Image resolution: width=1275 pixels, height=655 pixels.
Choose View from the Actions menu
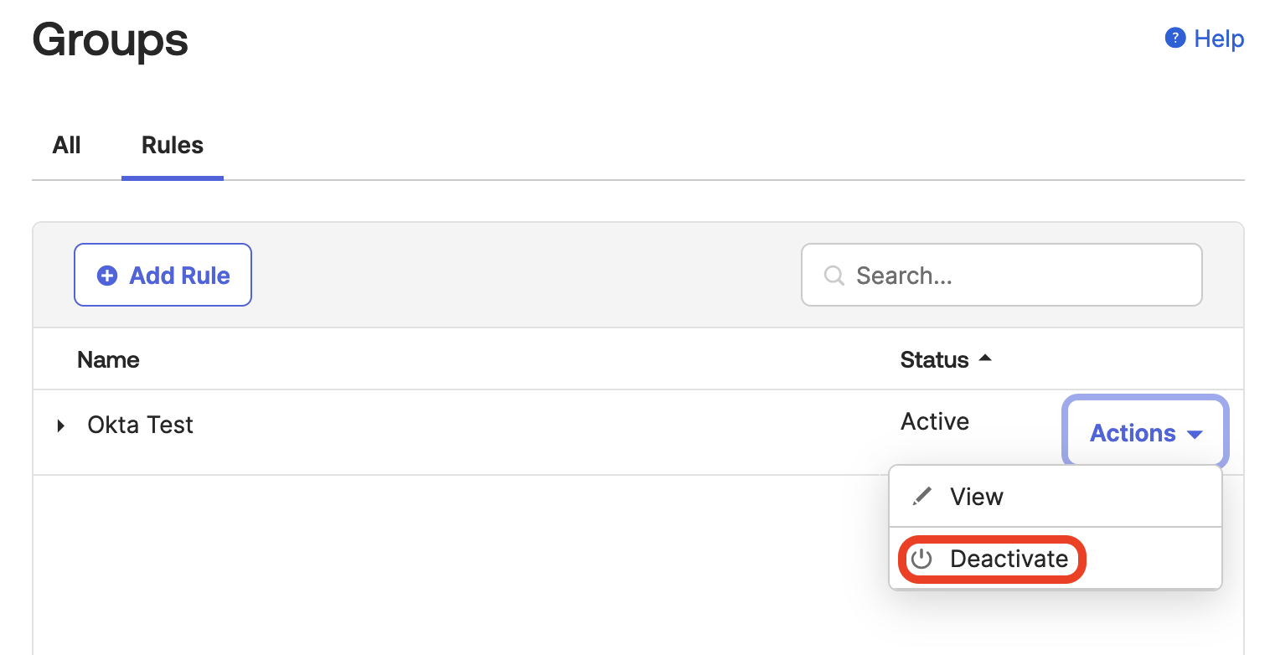point(977,497)
